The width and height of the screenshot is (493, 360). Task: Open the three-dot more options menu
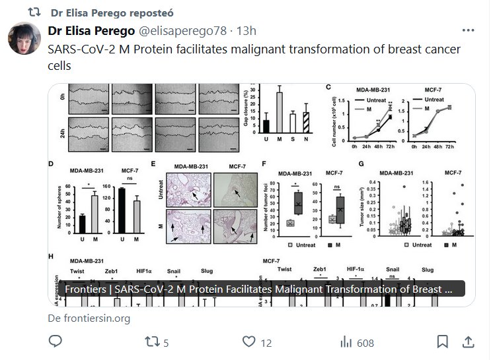click(468, 30)
